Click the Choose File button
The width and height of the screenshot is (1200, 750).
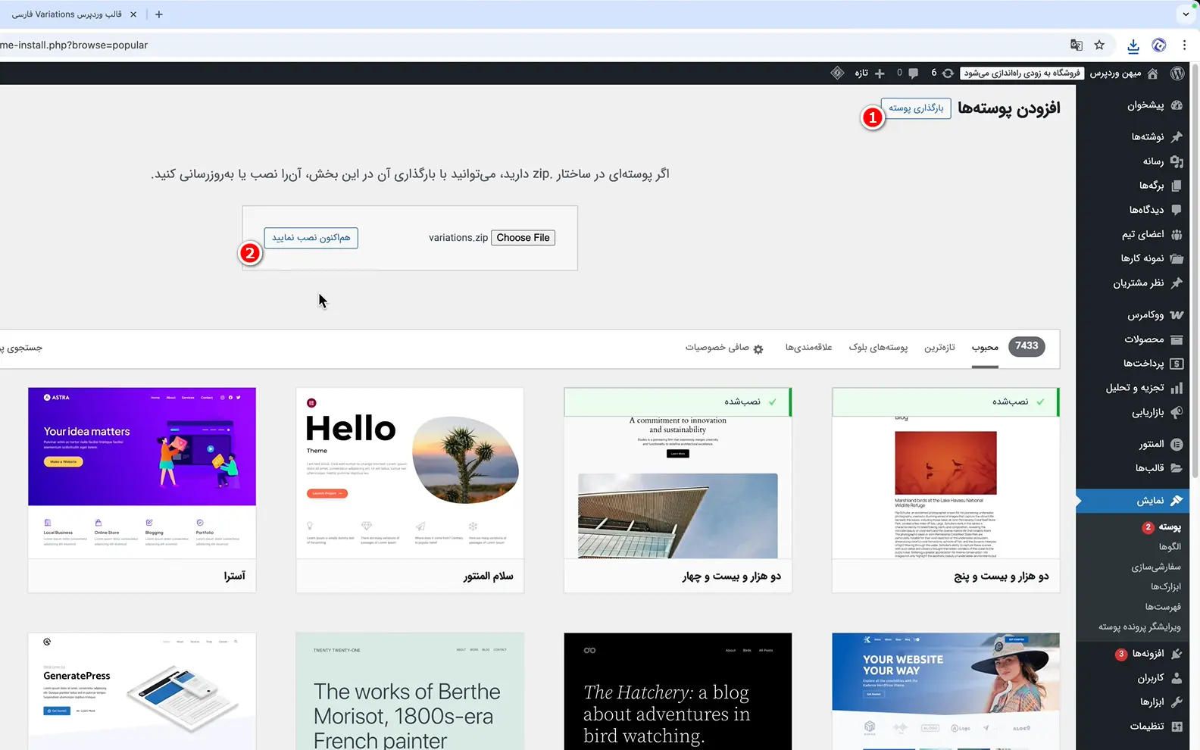pyautogui.click(x=523, y=238)
